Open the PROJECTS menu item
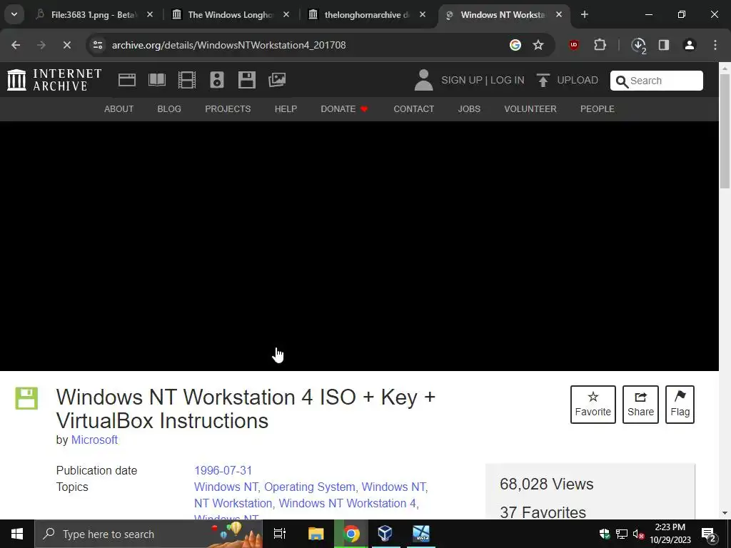This screenshot has height=548, width=731. (x=228, y=109)
